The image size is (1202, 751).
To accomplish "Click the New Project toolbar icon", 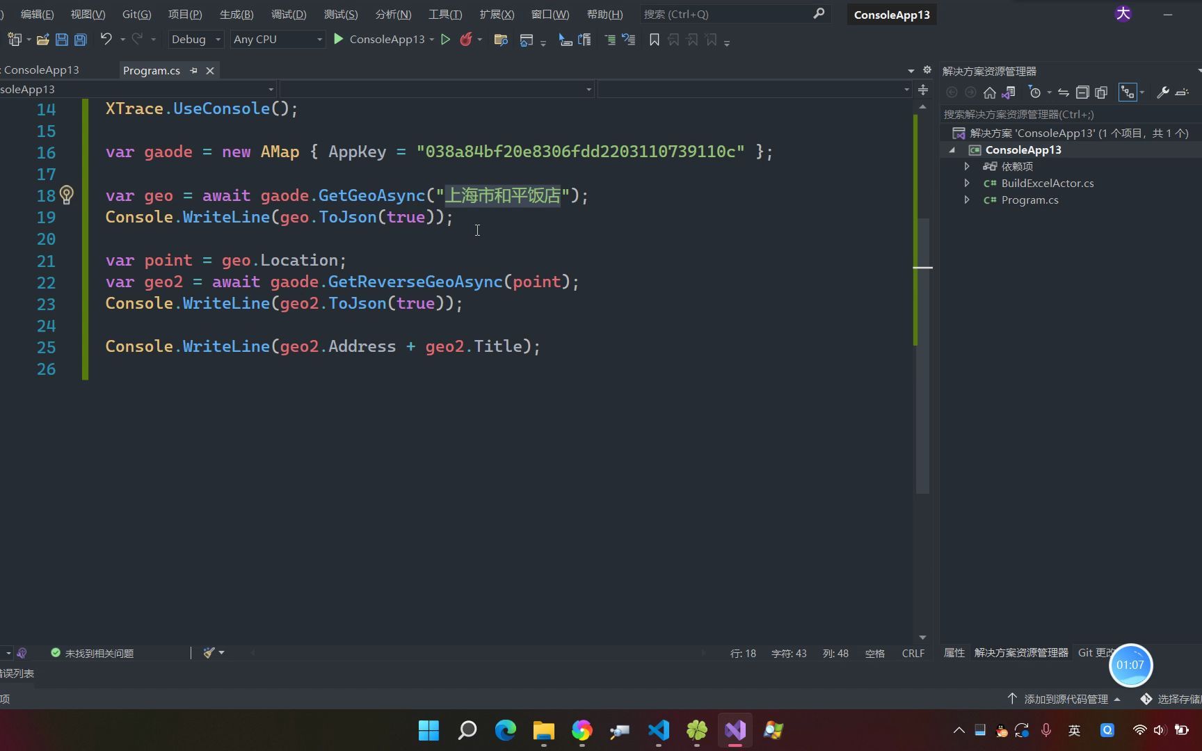I will [x=15, y=40].
